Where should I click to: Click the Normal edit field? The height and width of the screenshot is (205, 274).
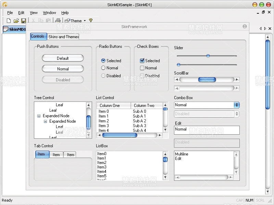pyautogui.click(x=207, y=130)
